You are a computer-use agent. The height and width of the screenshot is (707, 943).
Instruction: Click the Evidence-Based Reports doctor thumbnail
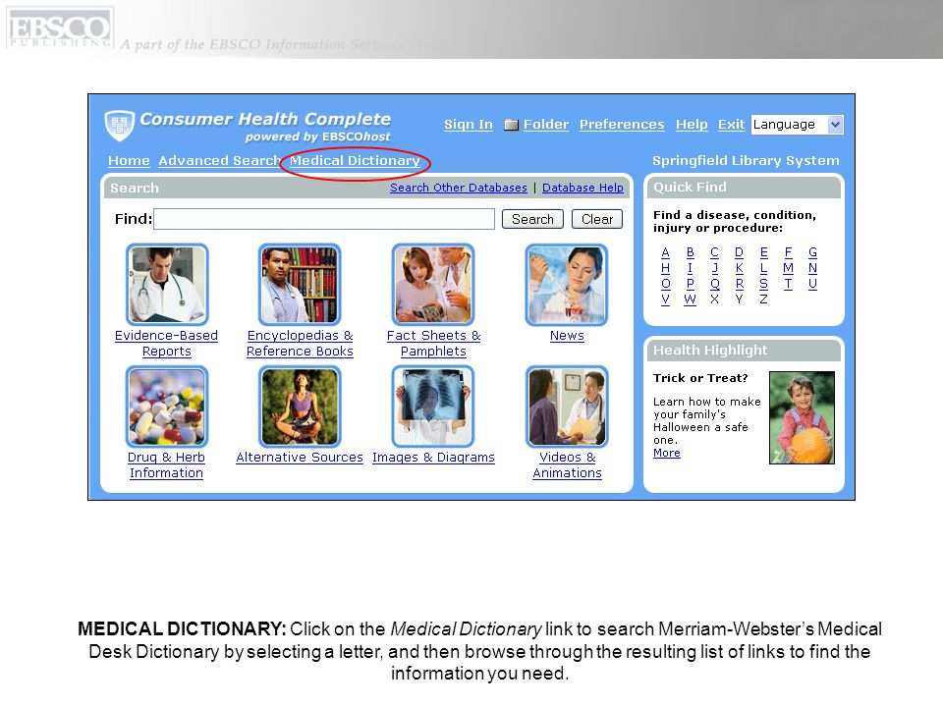click(167, 285)
